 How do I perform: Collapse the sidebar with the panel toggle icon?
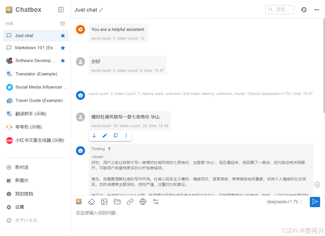tap(61, 10)
